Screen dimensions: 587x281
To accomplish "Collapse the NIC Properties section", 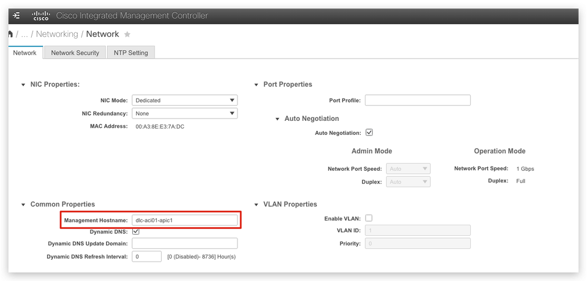I will click(x=24, y=85).
